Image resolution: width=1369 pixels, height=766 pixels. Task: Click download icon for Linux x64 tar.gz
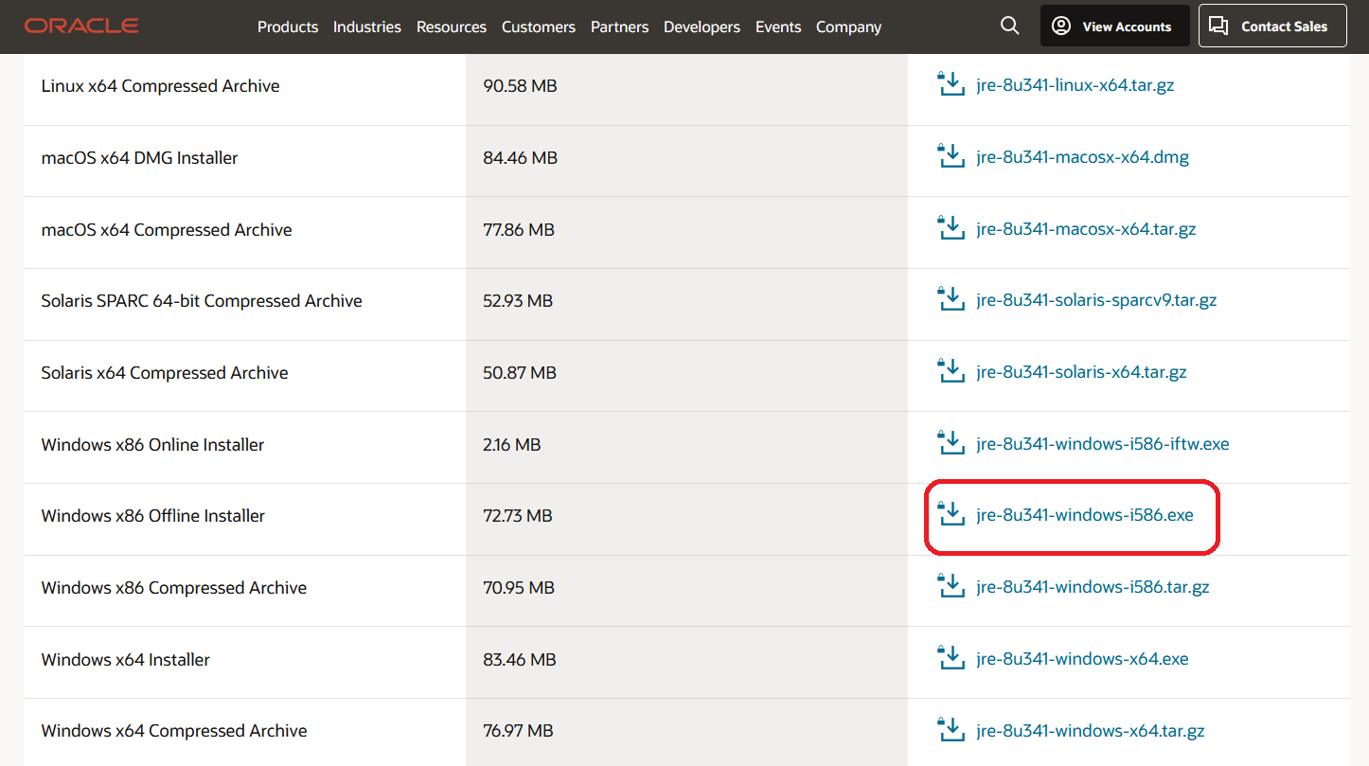950,84
